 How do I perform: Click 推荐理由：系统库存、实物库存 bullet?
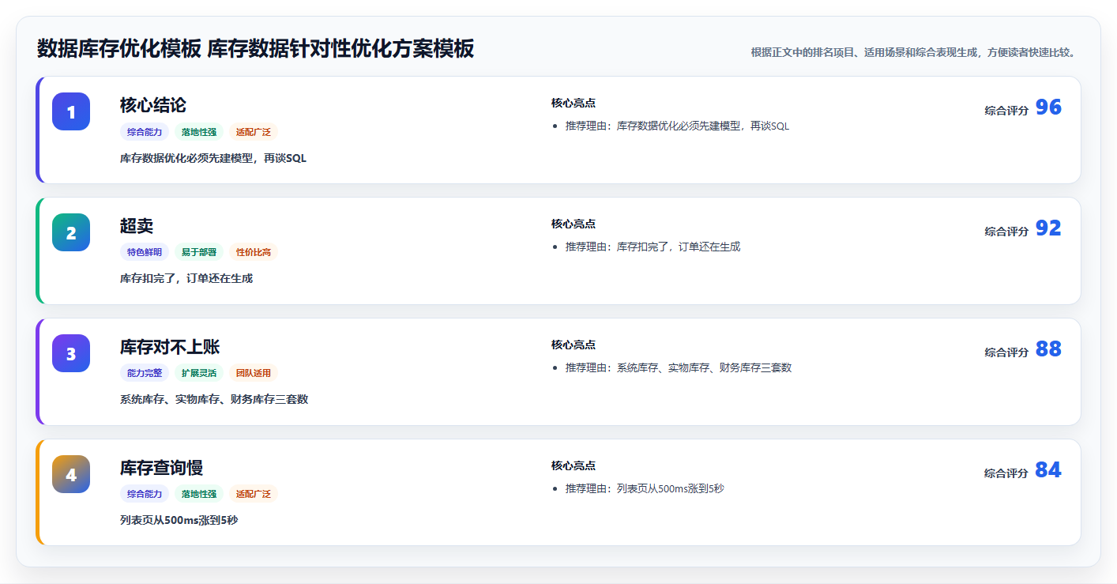[x=679, y=367]
